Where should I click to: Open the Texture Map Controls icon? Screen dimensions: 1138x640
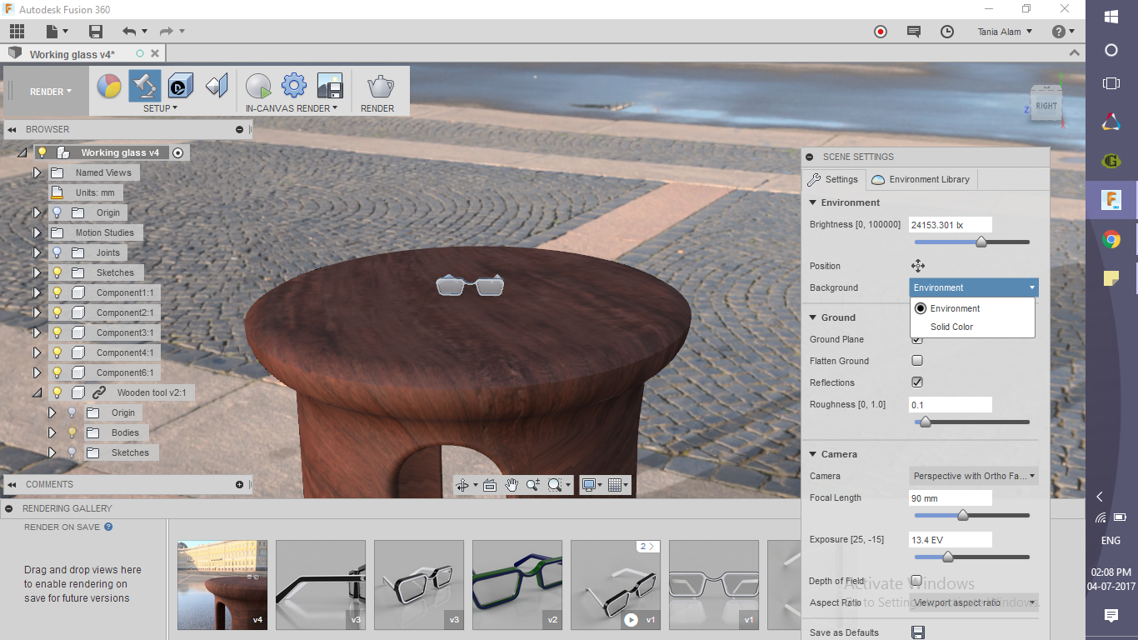[217, 86]
